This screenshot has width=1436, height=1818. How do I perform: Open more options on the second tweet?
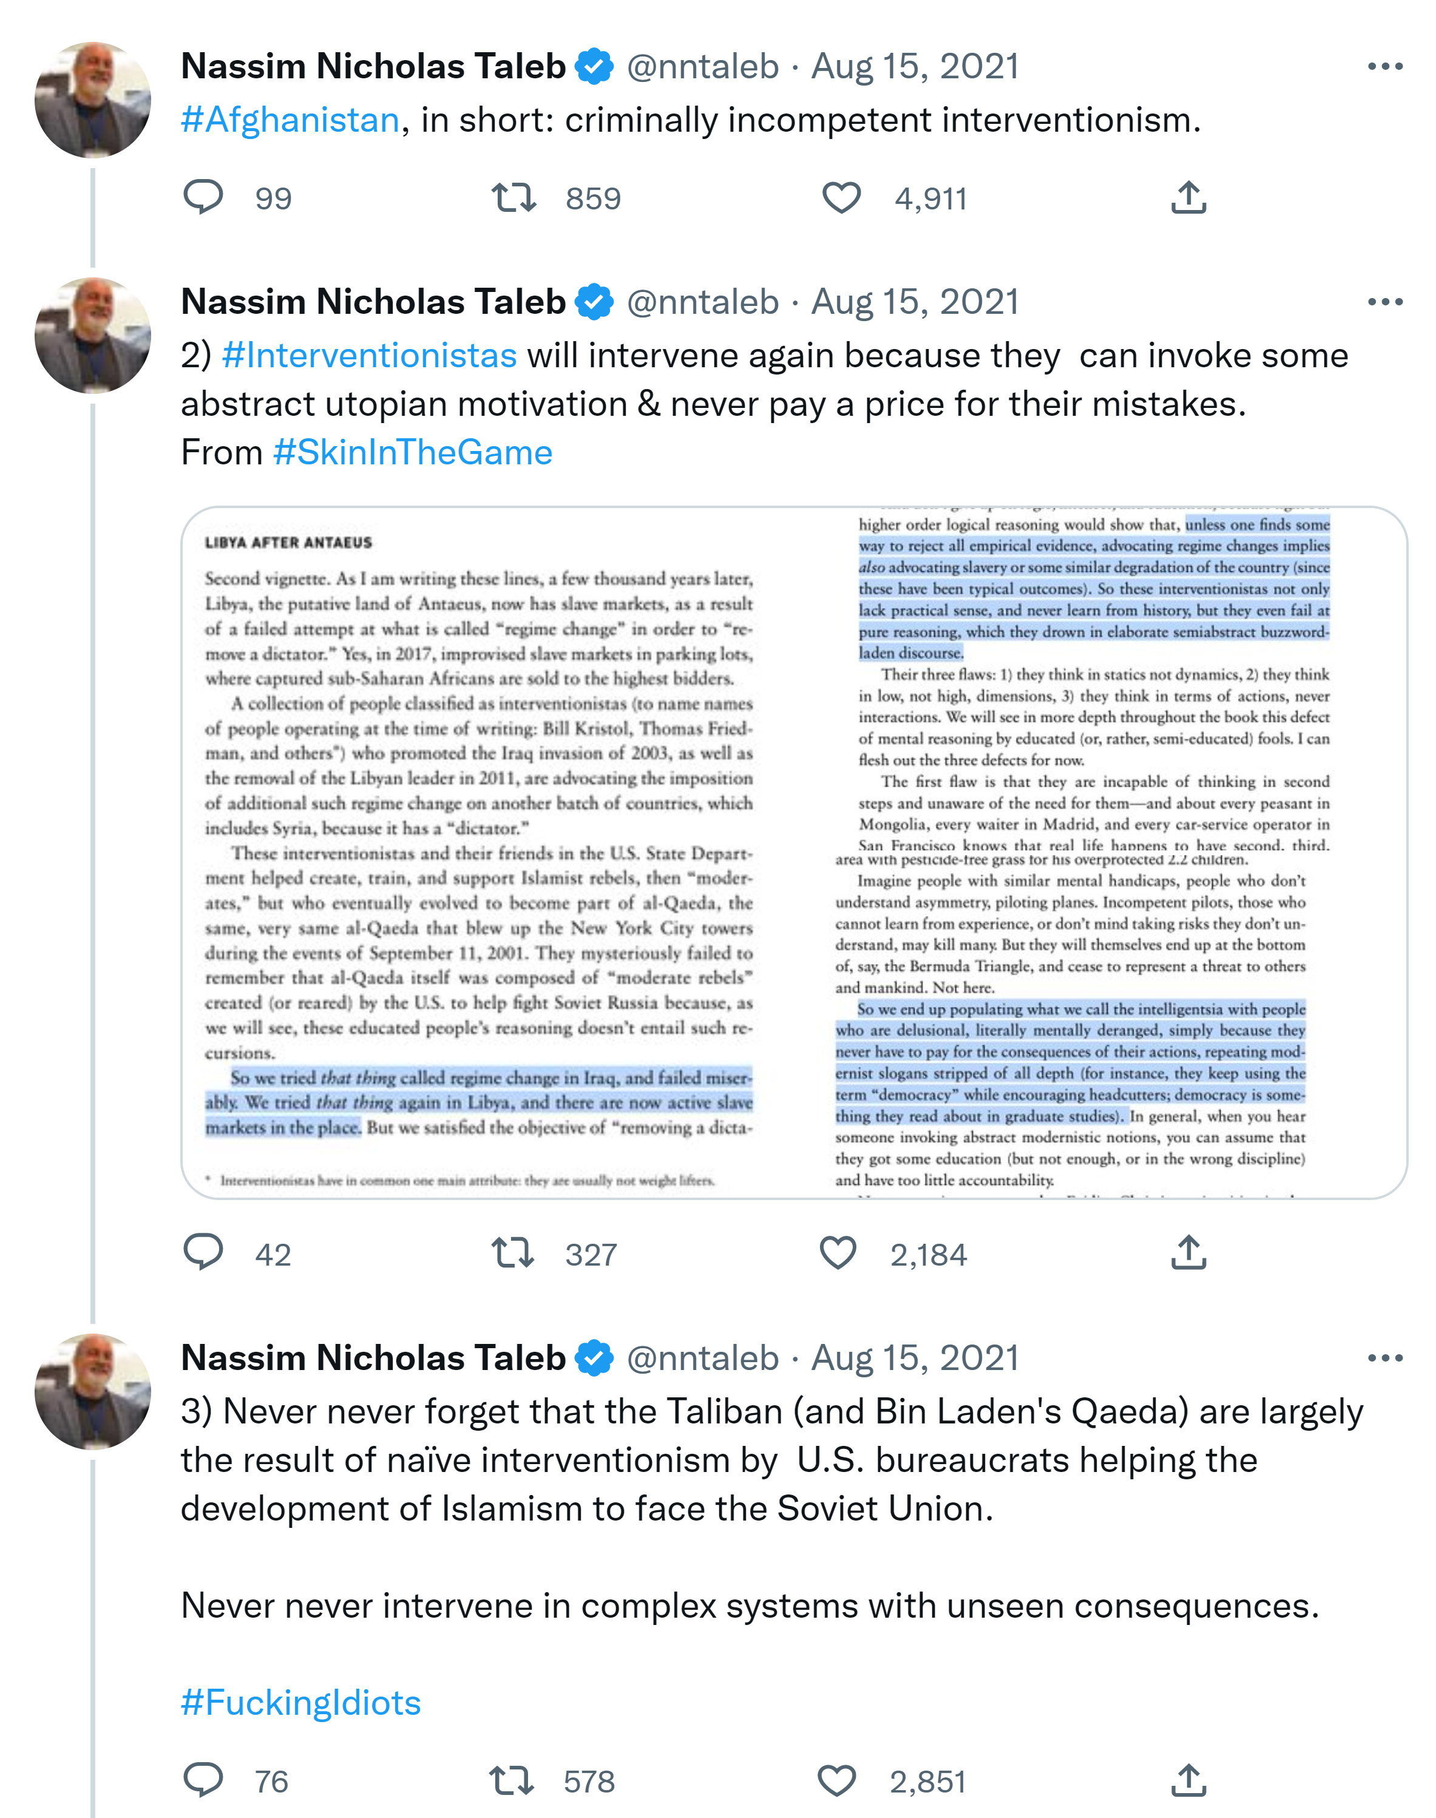[1385, 302]
